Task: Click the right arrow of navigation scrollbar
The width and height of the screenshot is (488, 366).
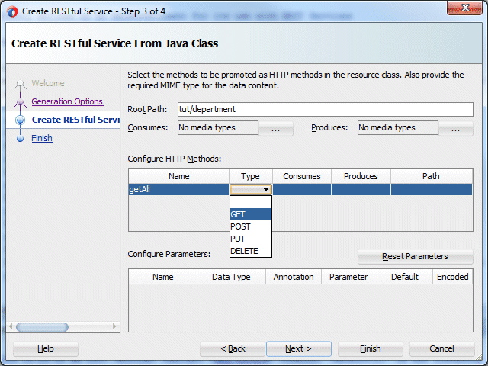Action: pos(114,327)
